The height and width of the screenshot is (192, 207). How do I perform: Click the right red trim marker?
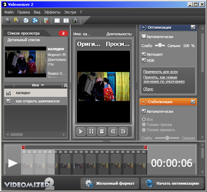coord(146,147)
